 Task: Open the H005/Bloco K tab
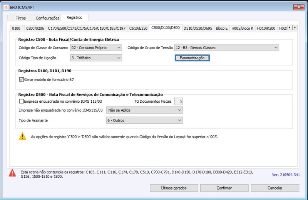pos(243,28)
